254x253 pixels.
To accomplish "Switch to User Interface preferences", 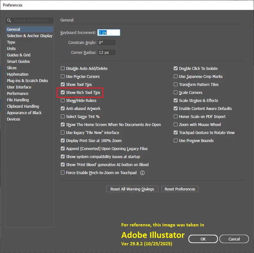I will pyautogui.click(x=30, y=87).
